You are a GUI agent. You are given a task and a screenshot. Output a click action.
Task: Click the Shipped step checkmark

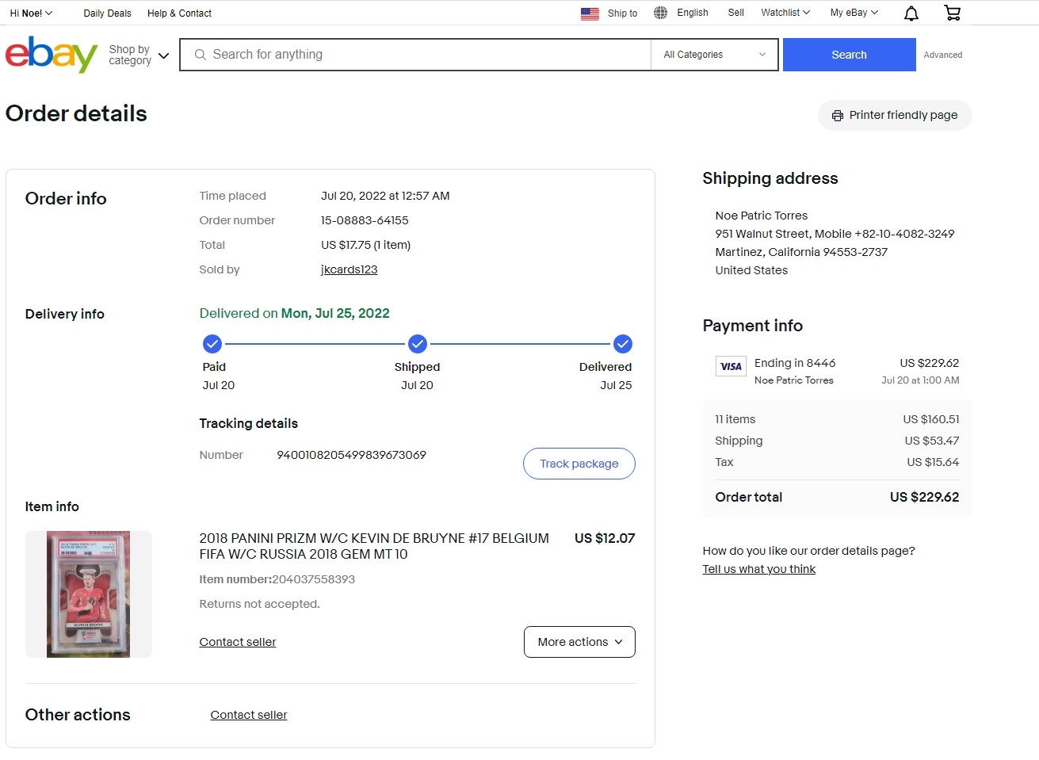pos(418,344)
